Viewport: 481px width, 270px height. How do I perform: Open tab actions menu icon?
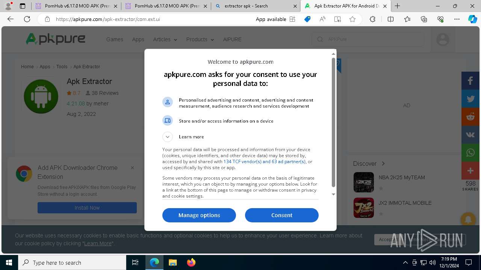click(23, 6)
